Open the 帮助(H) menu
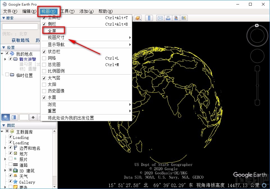 point(106,12)
